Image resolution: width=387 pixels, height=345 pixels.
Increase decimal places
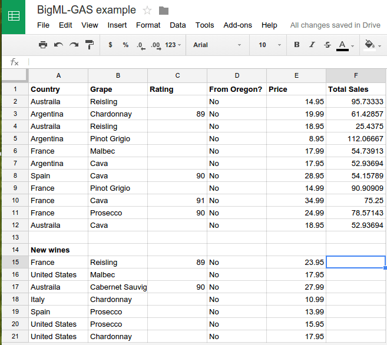pos(156,45)
